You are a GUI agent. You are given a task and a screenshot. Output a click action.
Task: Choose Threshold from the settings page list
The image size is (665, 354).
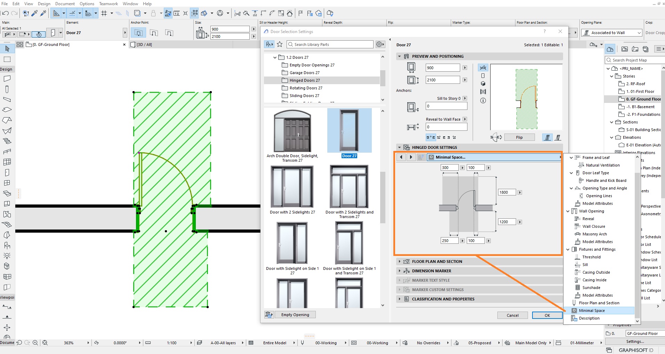coord(591,257)
